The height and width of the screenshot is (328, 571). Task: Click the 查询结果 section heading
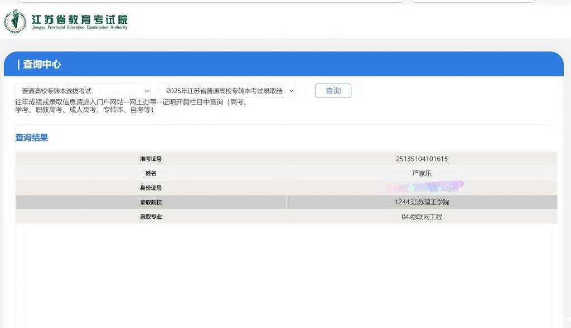(x=32, y=138)
